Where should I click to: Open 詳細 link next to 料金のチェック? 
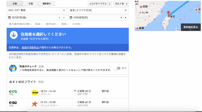41,66
